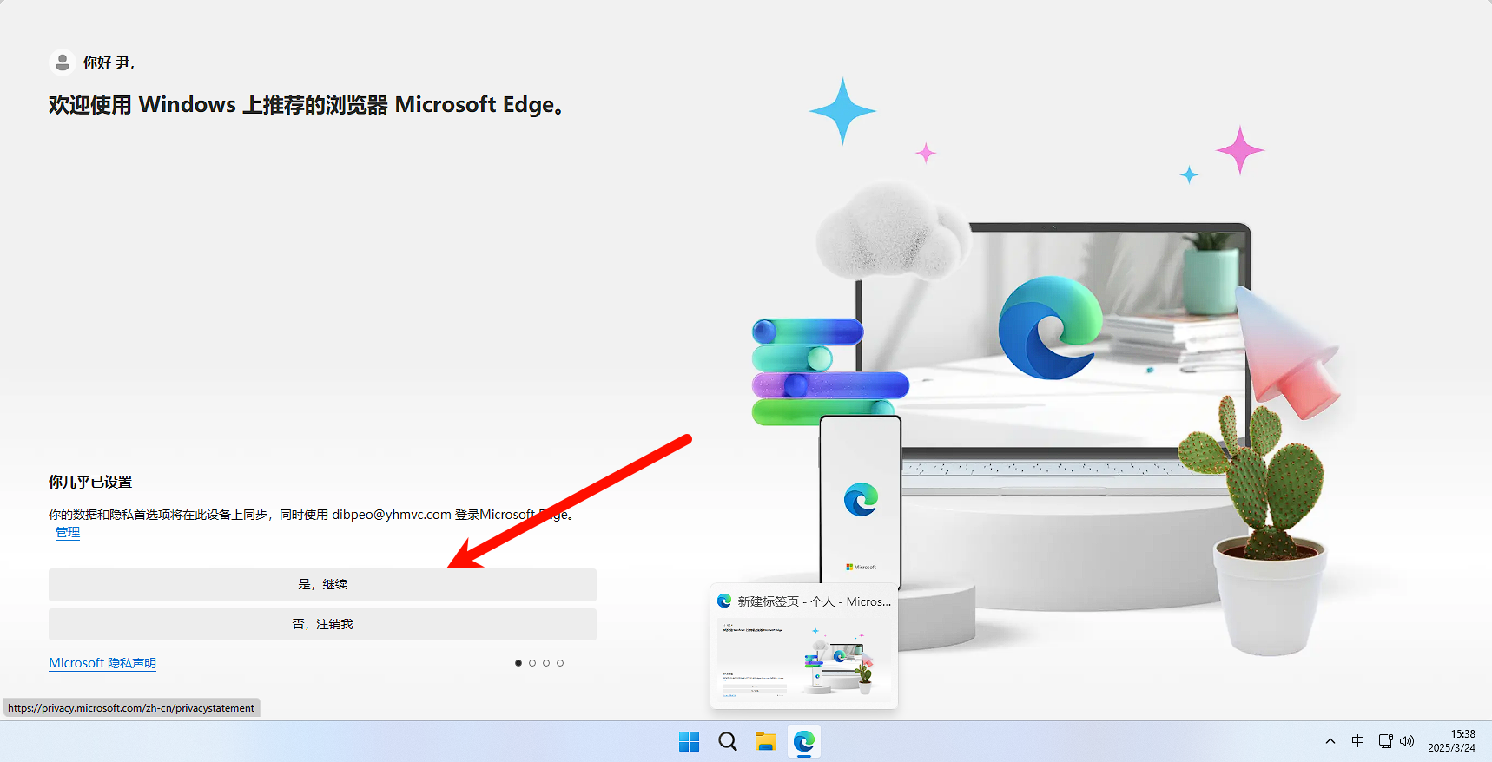Select the second page indicator dot
The width and height of the screenshot is (1492, 762).
pos(532,663)
